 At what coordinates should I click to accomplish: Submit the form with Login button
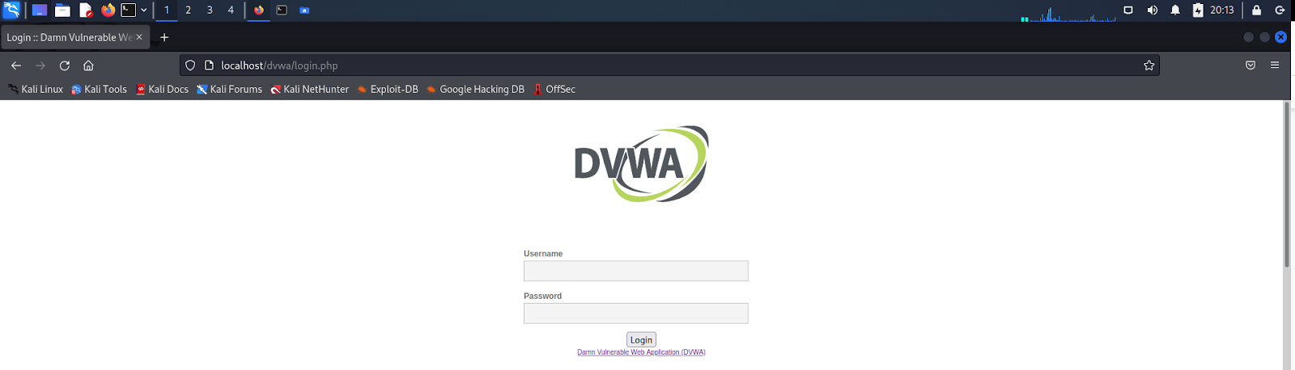pyautogui.click(x=641, y=340)
